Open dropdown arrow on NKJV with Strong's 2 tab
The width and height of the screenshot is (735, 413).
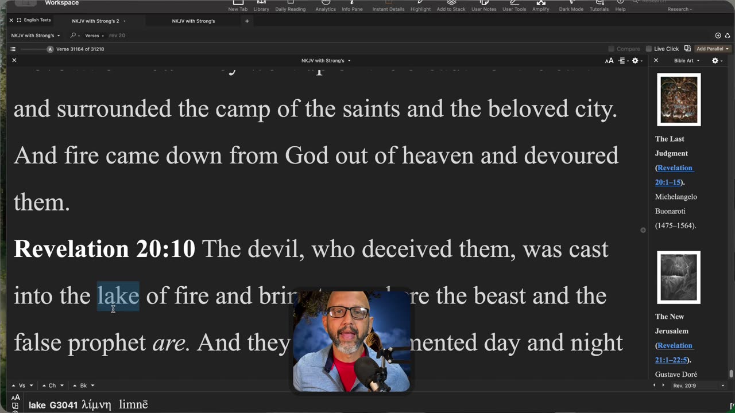coord(125,21)
